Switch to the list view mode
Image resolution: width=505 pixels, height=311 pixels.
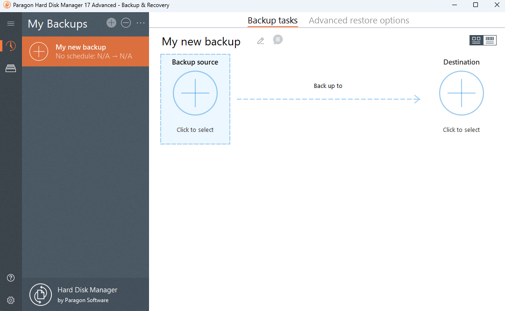[x=490, y=40]
